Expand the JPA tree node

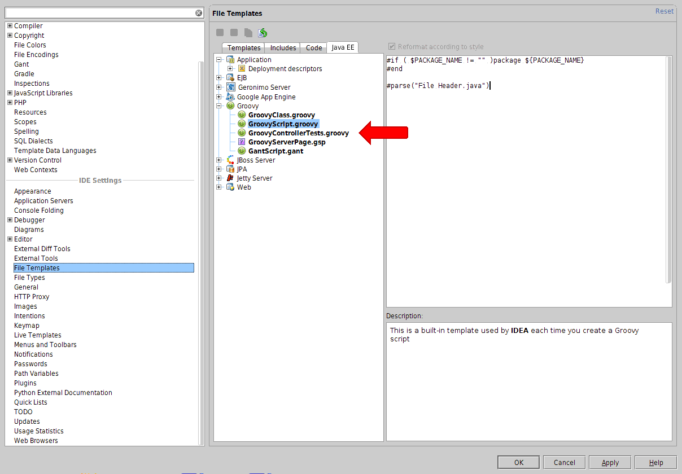point(219,169)
